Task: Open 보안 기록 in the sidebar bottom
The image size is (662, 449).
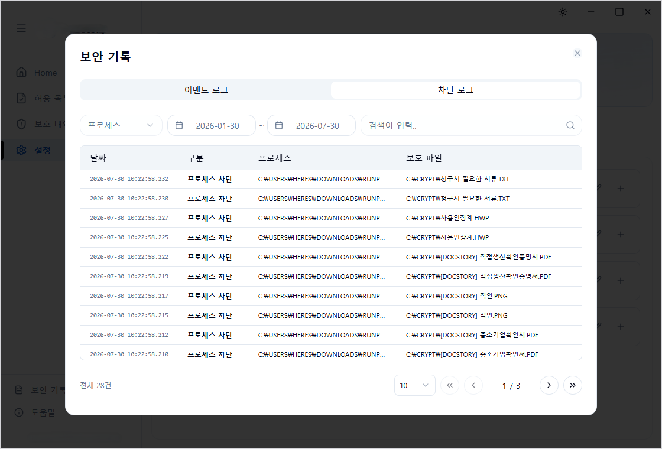Action: [x=40, y=390]
